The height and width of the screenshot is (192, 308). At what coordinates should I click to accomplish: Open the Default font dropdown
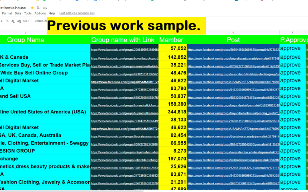coord(40,21)
